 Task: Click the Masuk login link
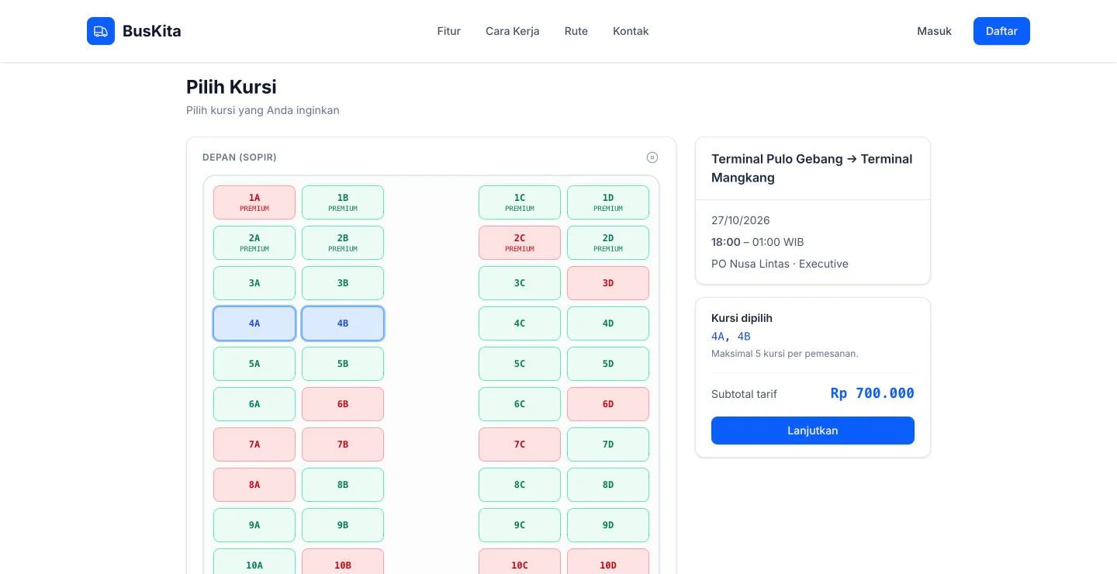pyautogui.click(x=934, y=31)
